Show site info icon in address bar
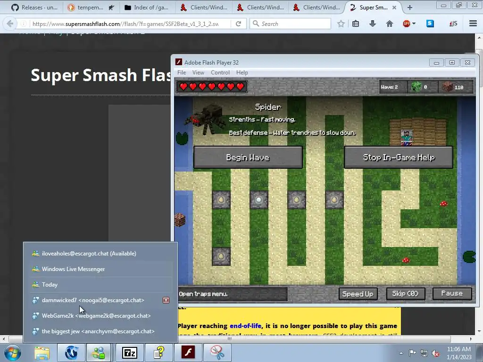Viewport: 483px width, 362px height. [24, 24]
